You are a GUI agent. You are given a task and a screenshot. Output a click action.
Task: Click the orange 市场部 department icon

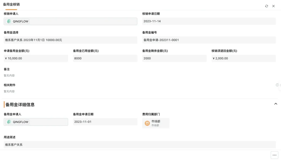point(147,123)
